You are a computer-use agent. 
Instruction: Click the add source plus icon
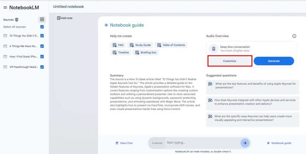coord(42,20)
